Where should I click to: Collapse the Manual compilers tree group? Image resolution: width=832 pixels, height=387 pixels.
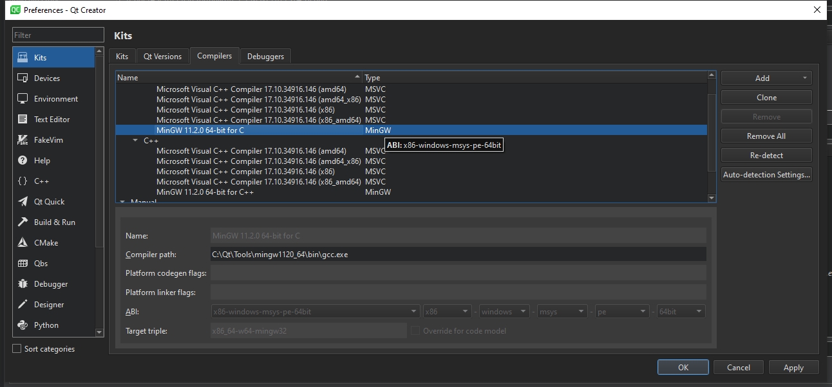(x=122, y=201)
